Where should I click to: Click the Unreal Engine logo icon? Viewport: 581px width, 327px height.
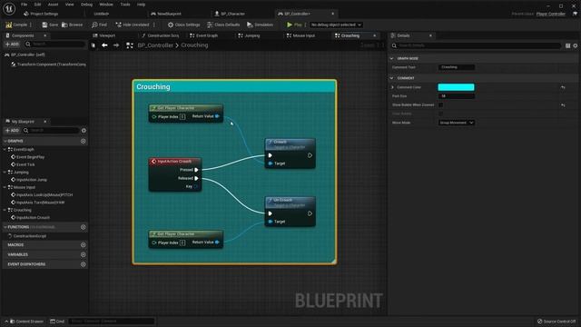[9, 8]
